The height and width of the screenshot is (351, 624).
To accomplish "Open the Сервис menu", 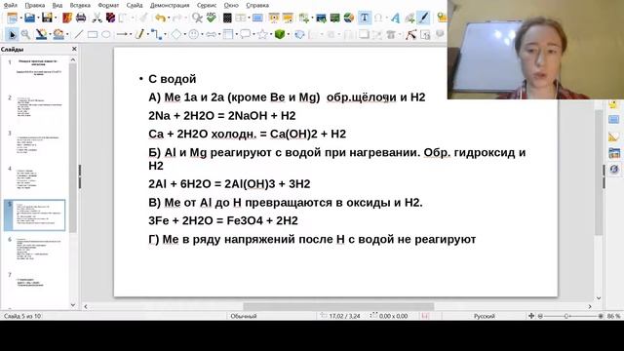I will (207, 5).
